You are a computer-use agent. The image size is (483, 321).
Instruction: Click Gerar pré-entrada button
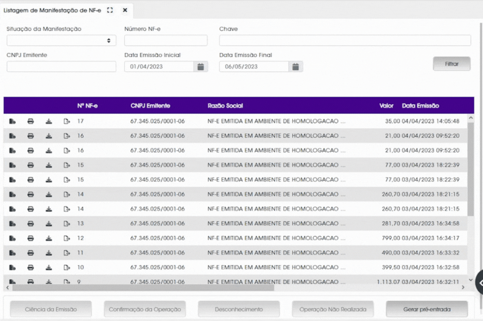(427, 309)
